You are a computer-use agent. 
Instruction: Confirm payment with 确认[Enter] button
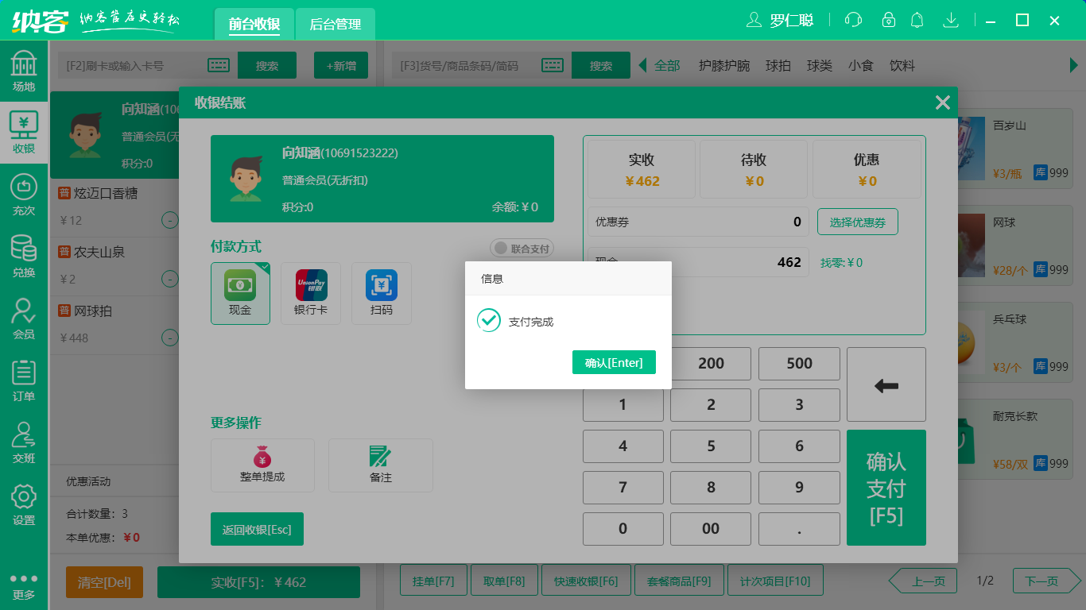pos(614,362)
